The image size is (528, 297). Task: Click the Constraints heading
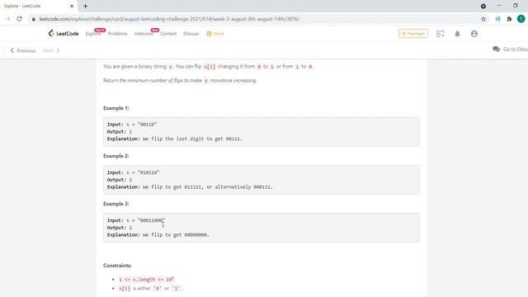[117, 266]
